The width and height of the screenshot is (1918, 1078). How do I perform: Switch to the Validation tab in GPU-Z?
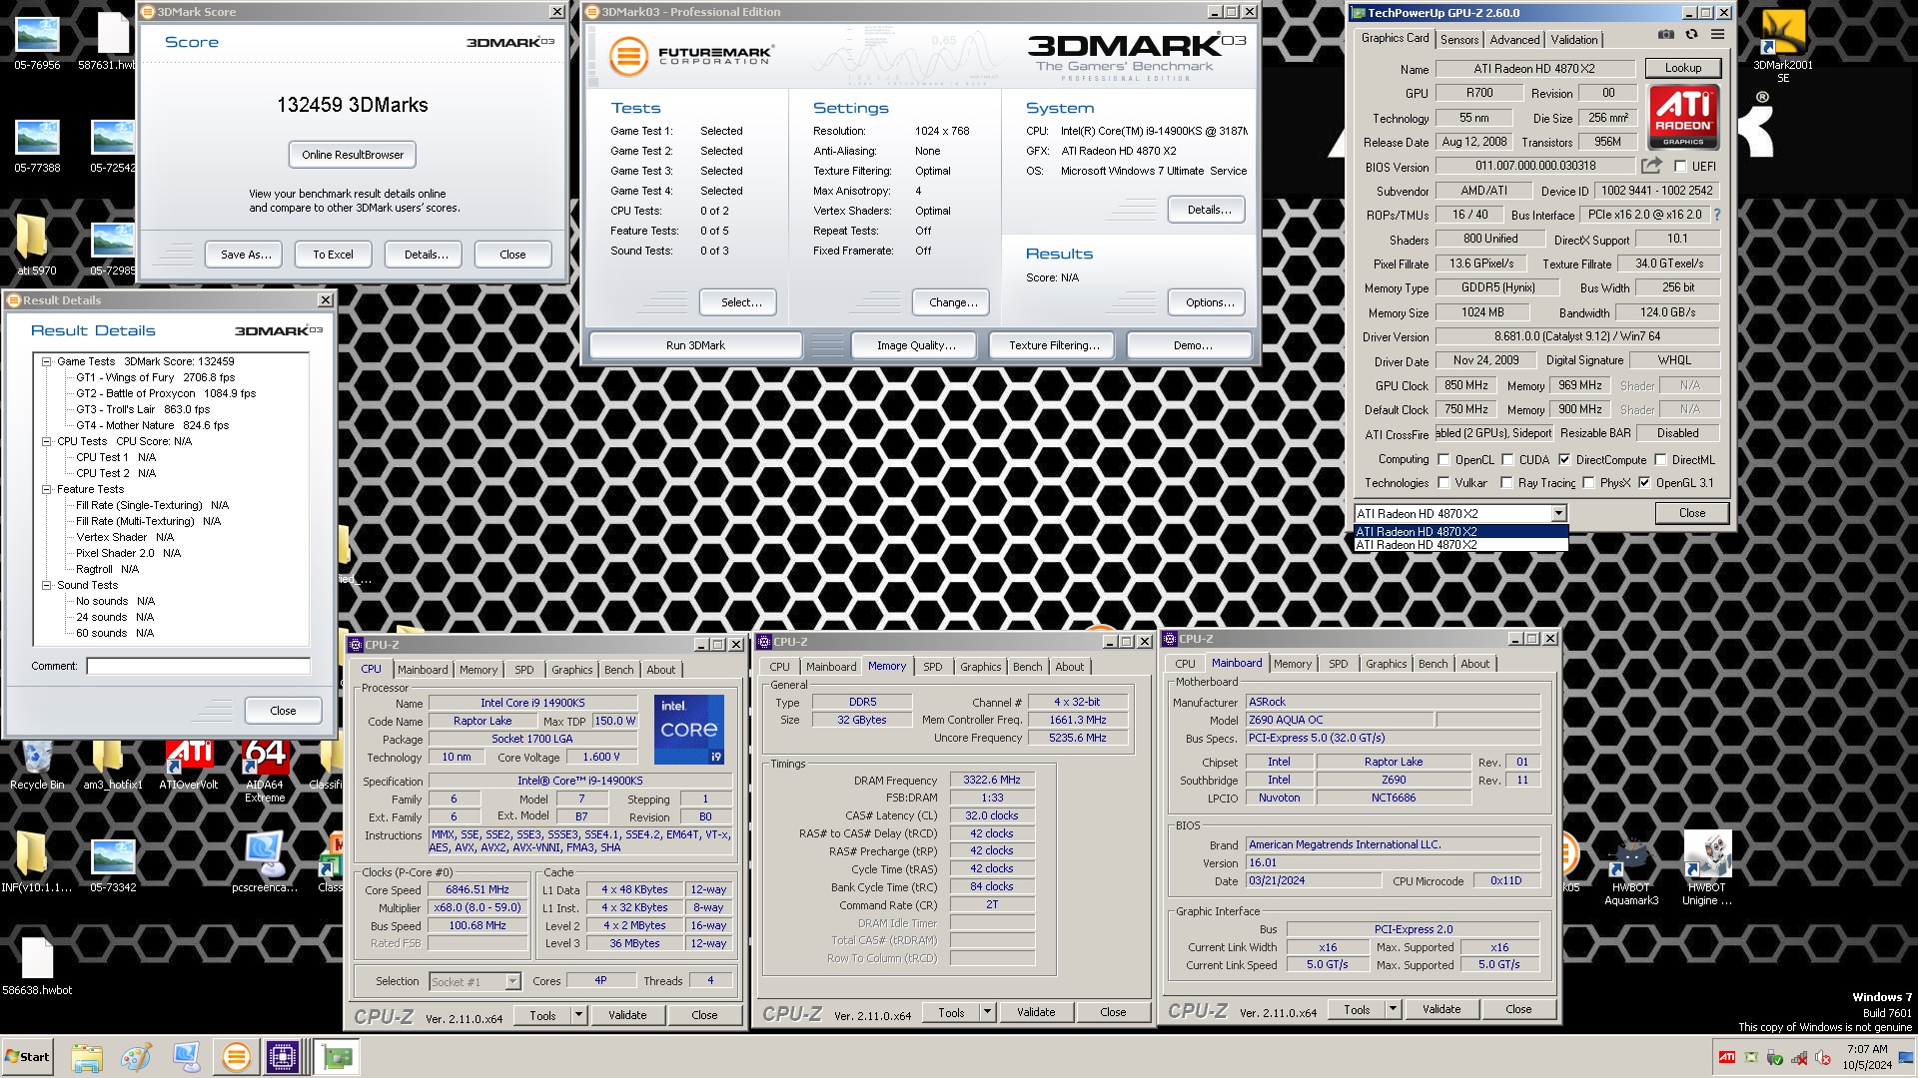pos(1574,40)
